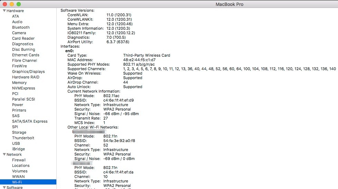
Task: Open Firewall under Network
Action: point(19,160)
